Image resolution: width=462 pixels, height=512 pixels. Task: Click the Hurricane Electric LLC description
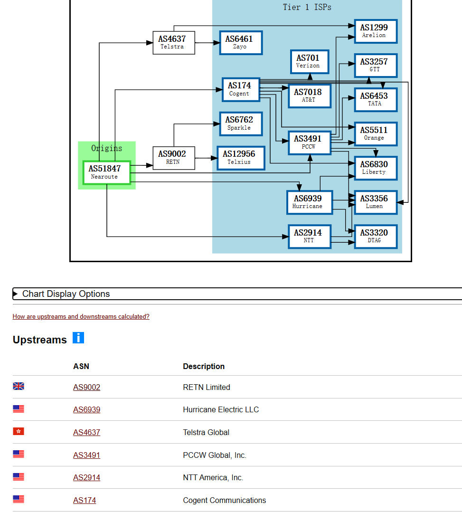click(221, 410)
